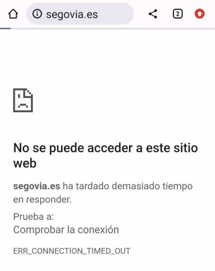
Task: Click the 'Prueba a:' label
Action: point(34,217)
